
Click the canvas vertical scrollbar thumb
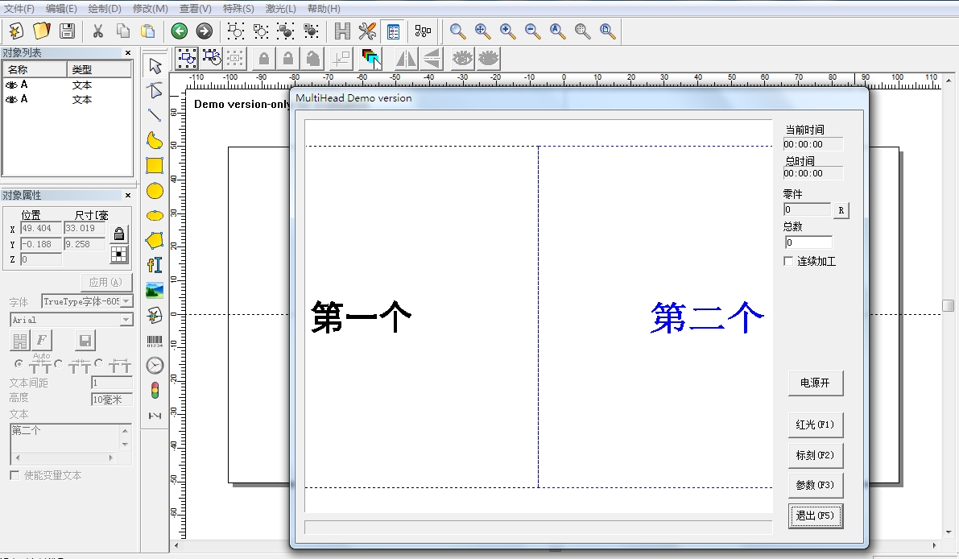click(948, 306)
